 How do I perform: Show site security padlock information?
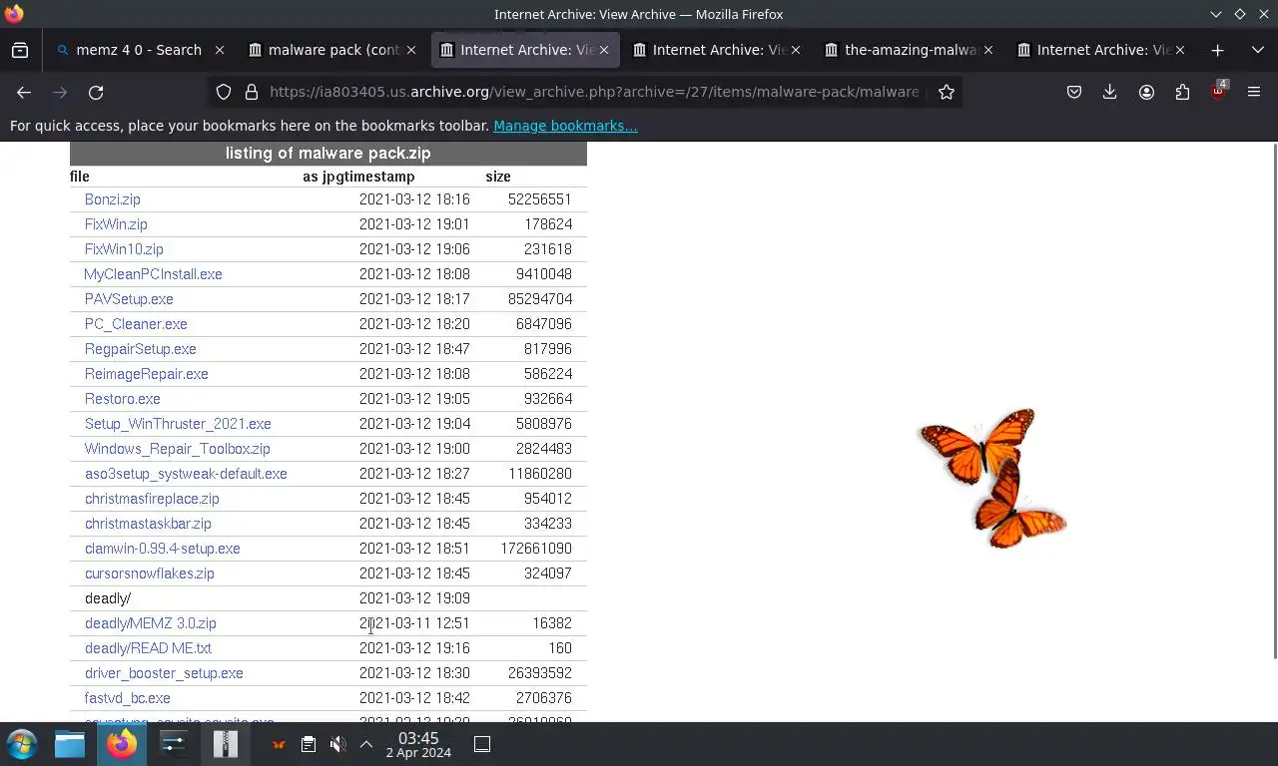[x=252, y=92]
